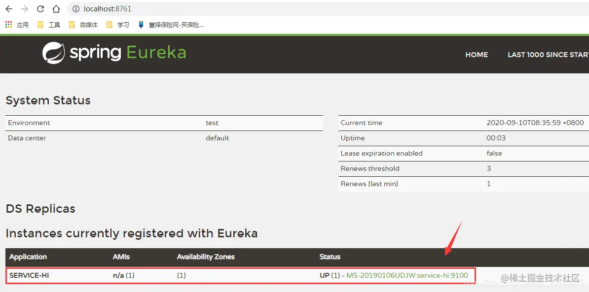The width and height of the screenshot is (589, 292).
Task: Click the DS Replicas heading
Action: click(40, 209)
